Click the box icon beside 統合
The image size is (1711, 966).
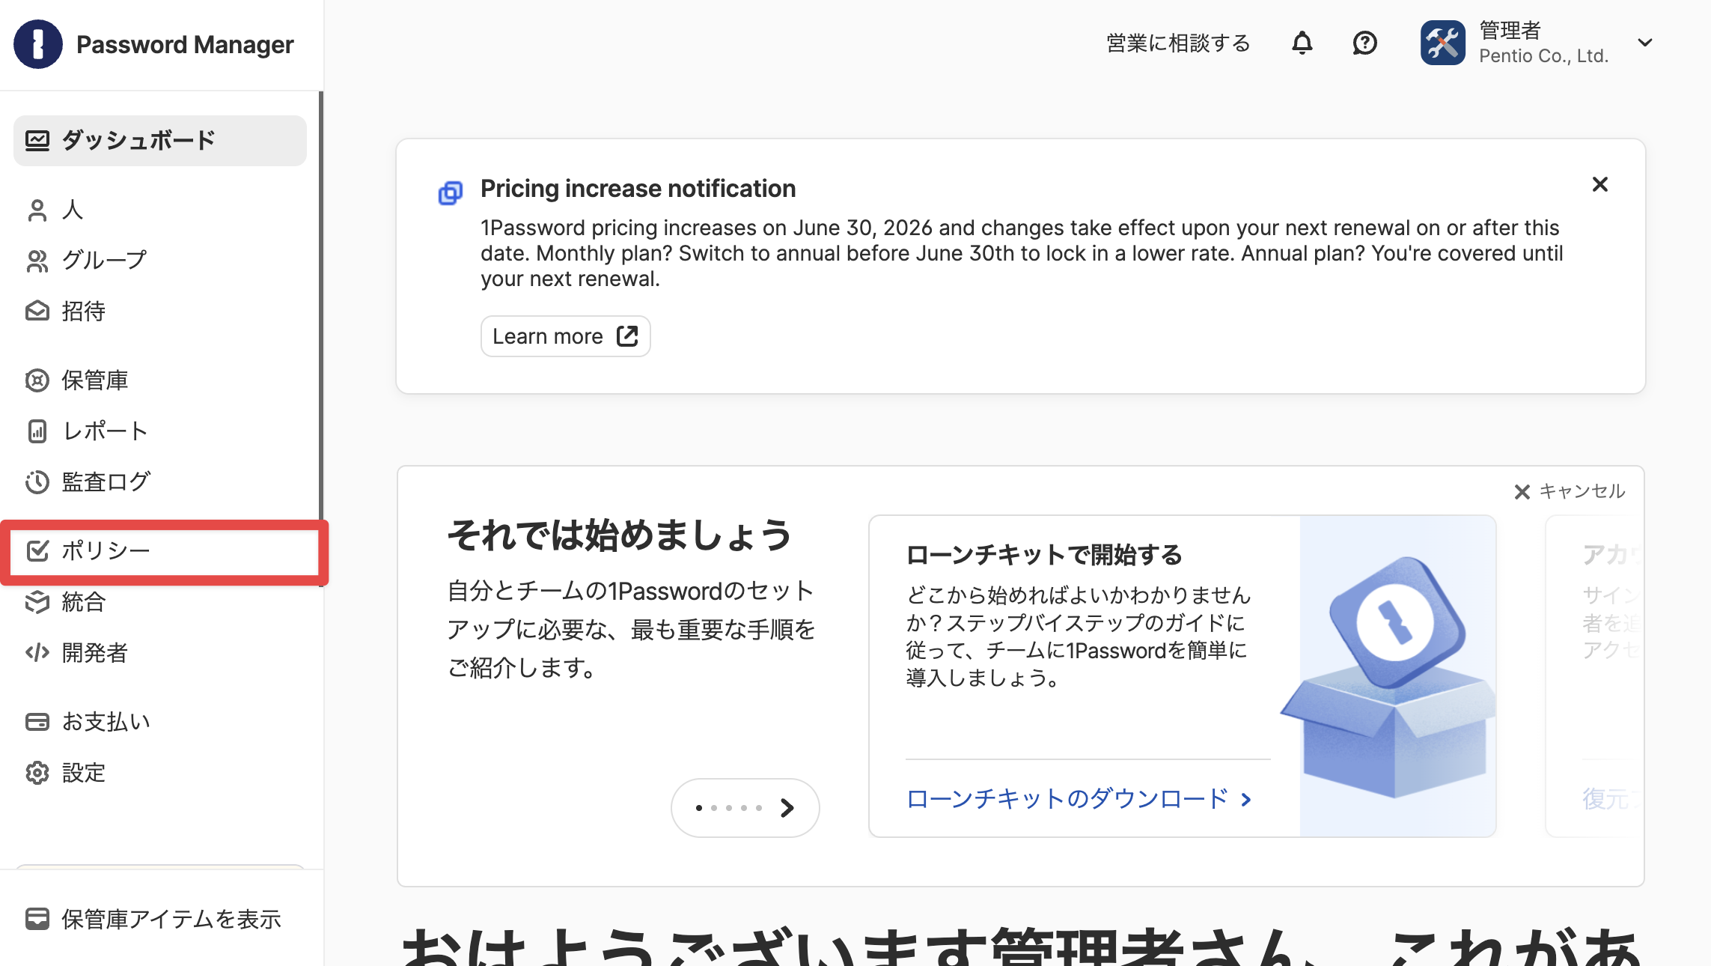(x=37, y=601)
